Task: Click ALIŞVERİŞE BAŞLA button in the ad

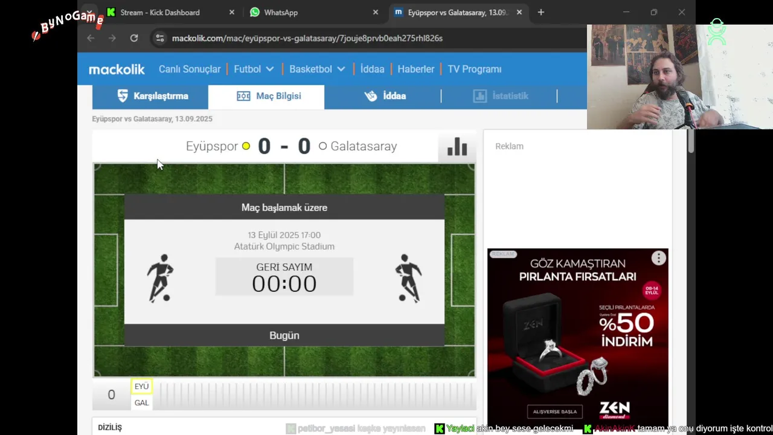Action: point(555,411)
